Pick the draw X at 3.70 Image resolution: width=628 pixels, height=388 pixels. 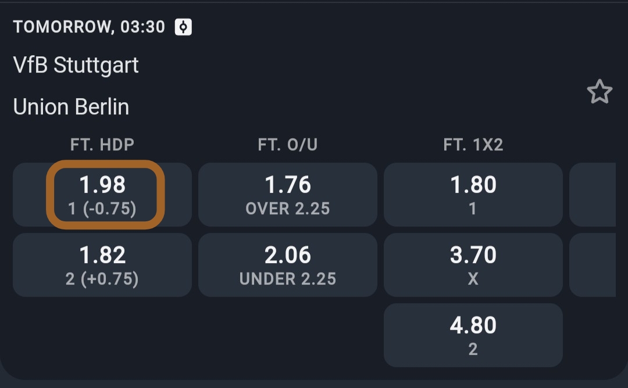coord(473,265)
